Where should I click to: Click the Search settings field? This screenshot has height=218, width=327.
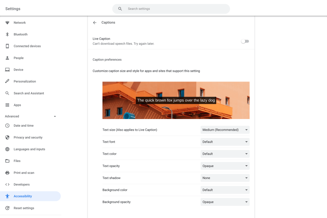pyautogui.click(x=174, y=9)
